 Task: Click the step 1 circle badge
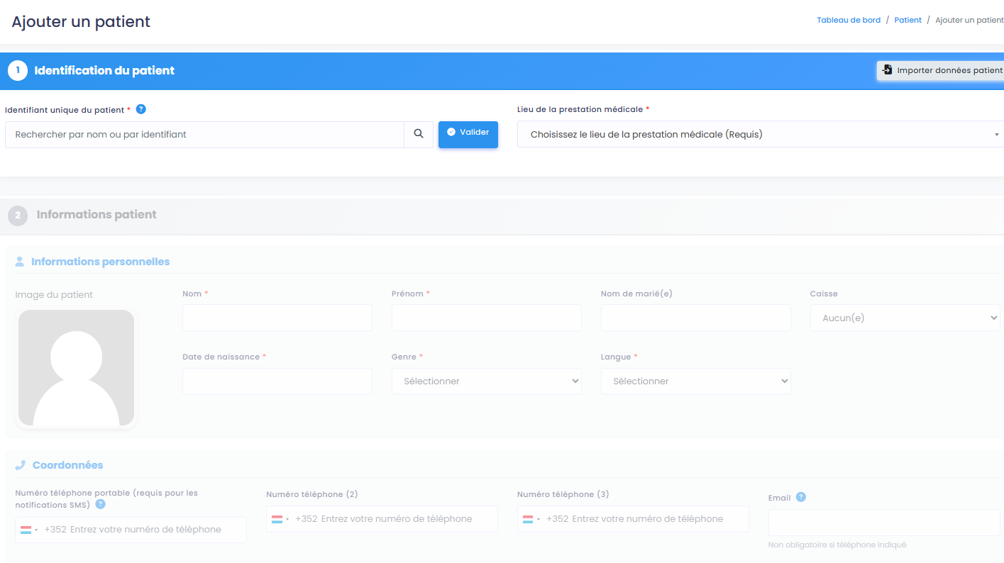tap(18, 70)
